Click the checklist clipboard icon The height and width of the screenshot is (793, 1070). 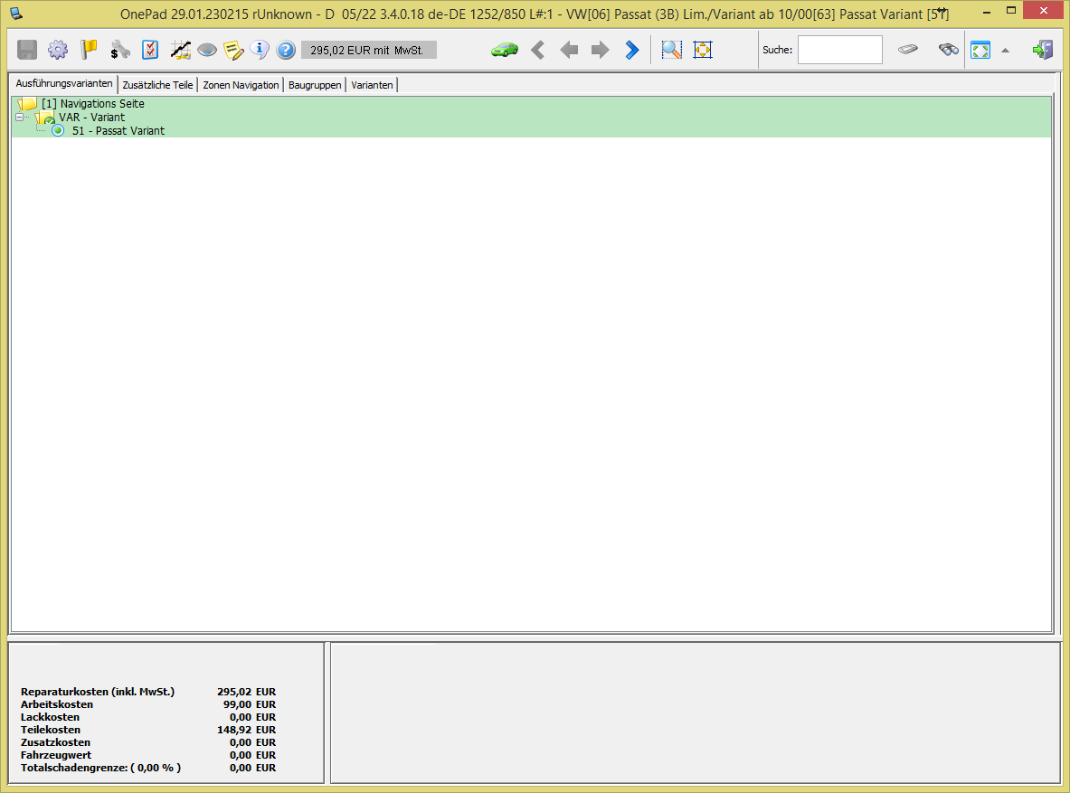click(150, 50)
